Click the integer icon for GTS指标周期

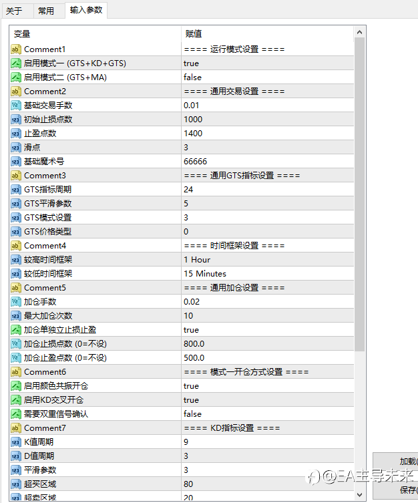point(16,190)
